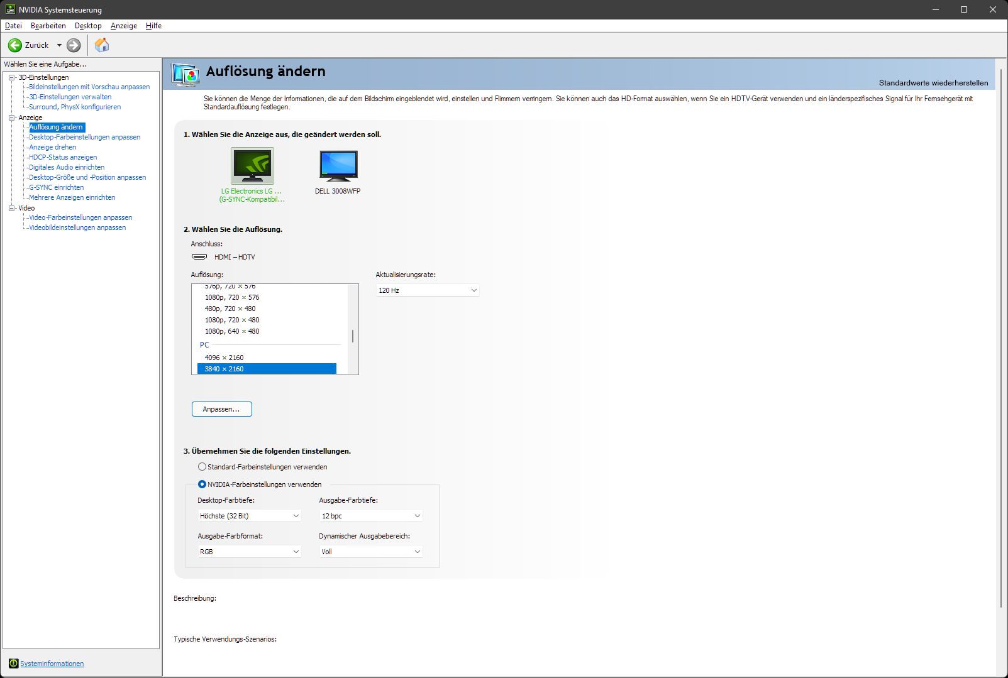Select resolution 3840 × 2160
1008x678 pixels.
click(267, 369)
